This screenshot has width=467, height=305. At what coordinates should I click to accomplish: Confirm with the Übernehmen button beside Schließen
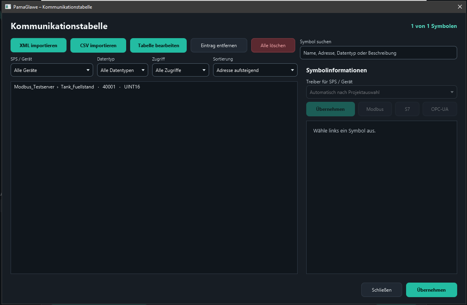(432, 290)
